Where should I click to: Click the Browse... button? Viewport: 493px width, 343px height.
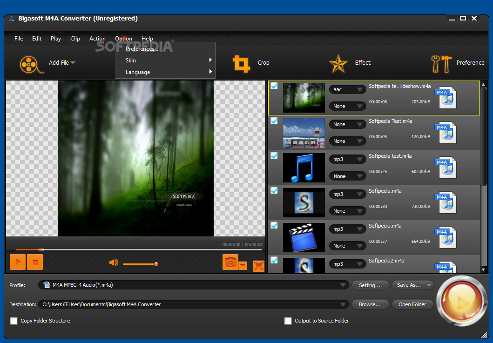(370, 304)
